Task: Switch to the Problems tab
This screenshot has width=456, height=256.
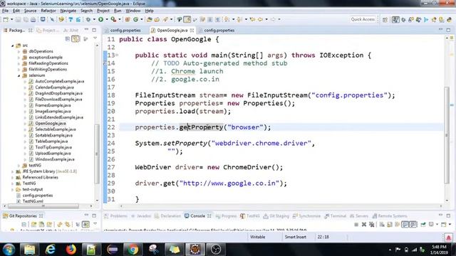Action: click(x=115, y=216)
